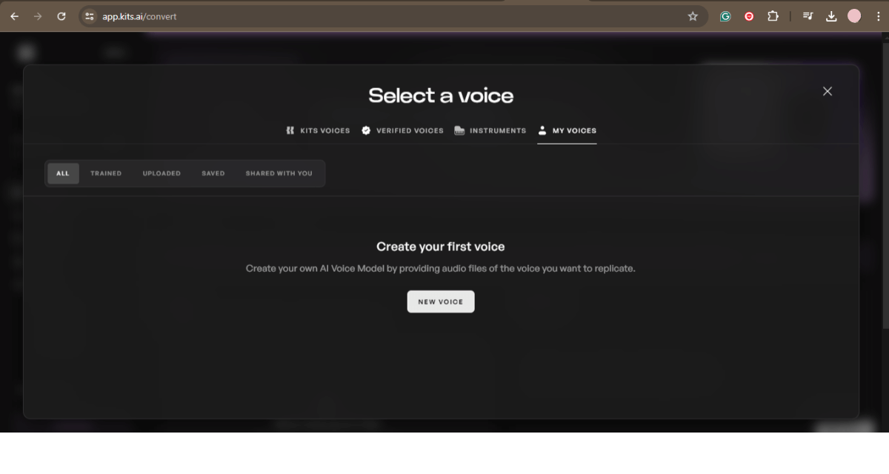Viewport: 889px width, 474px height.
Task: Reload the page with refresh icon
Action: [x=61, y=16]
